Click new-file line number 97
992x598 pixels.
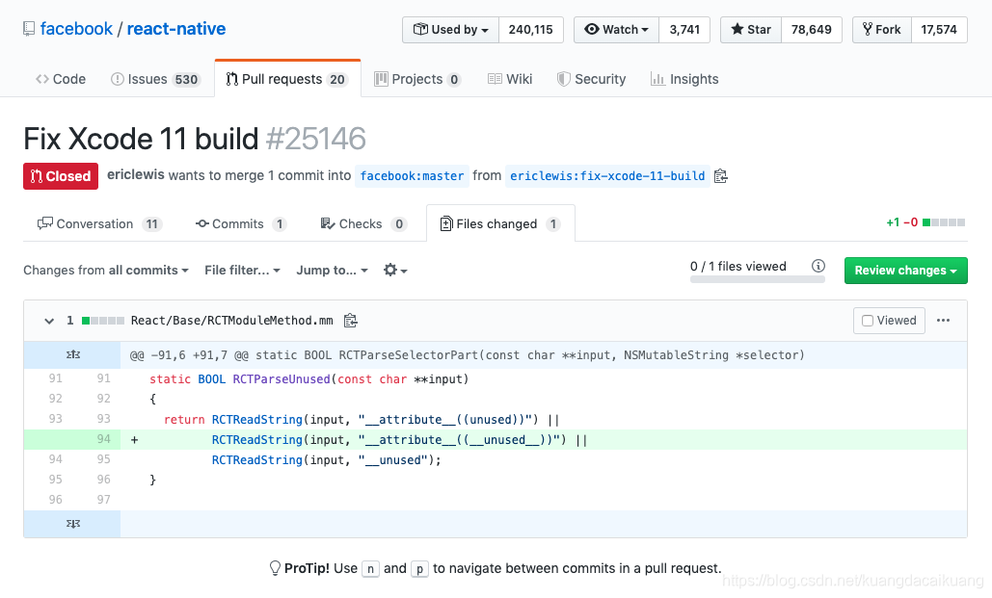click(x=103, y=500)
